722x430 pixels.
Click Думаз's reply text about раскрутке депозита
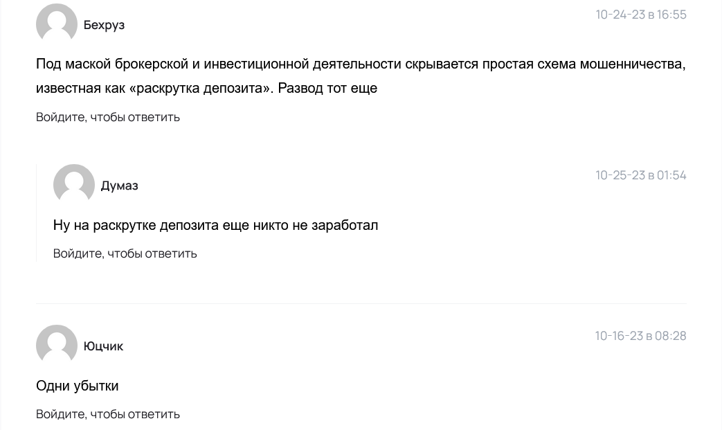(x=215, y=225)
